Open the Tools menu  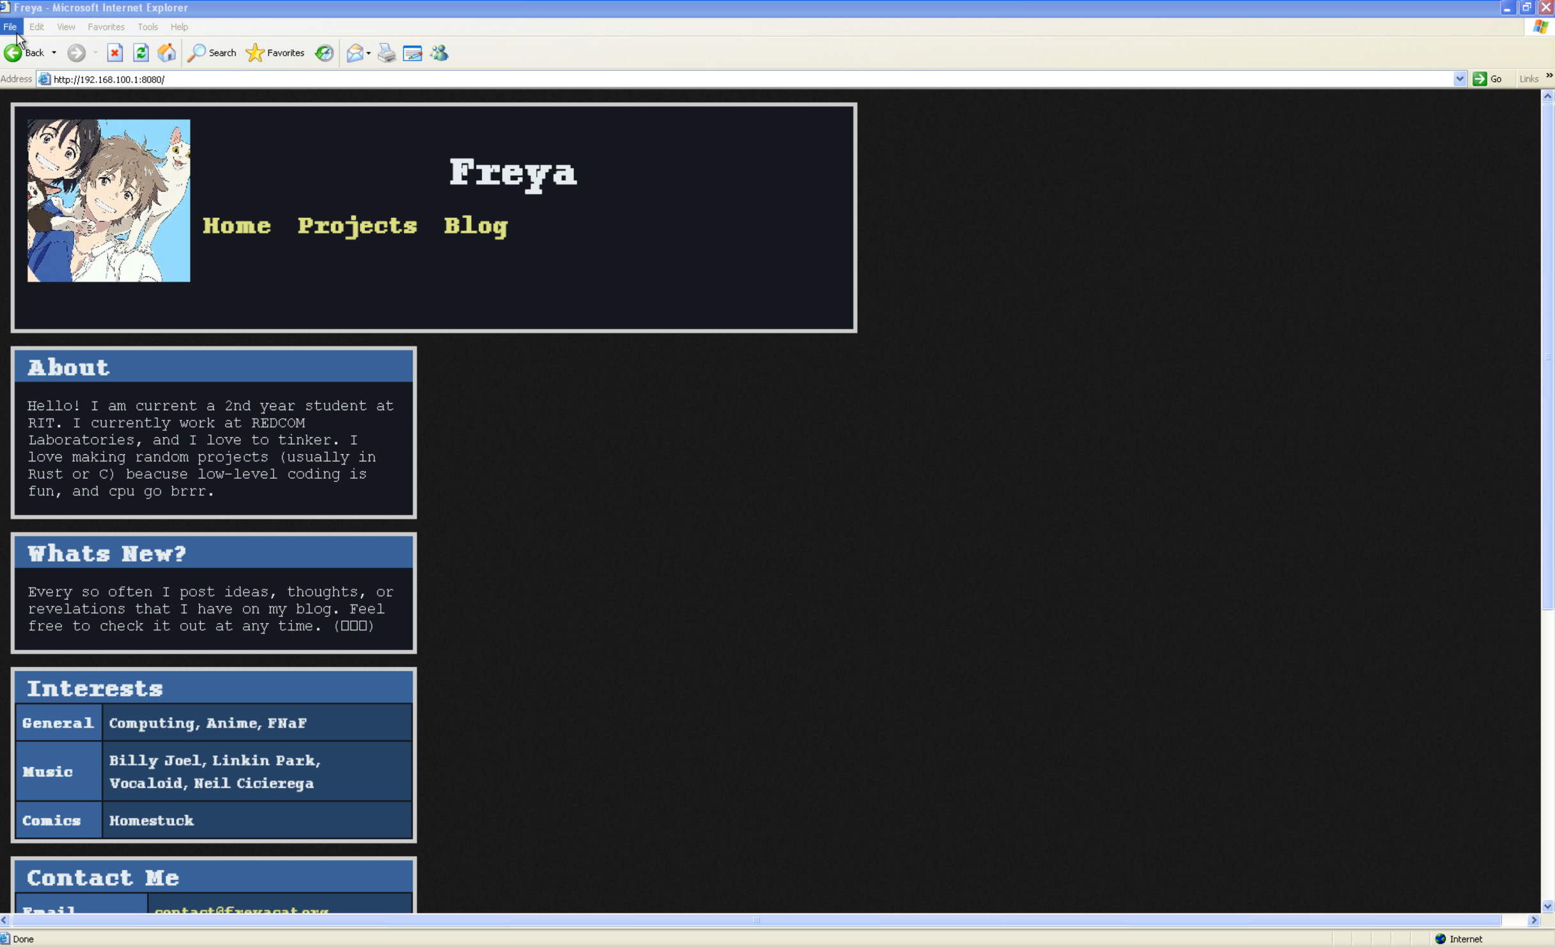coord(147,27)
